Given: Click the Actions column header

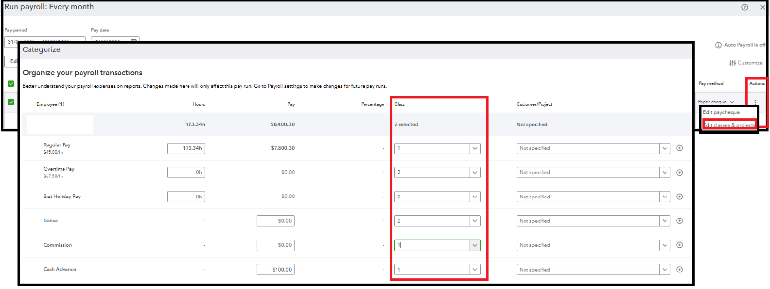Looking at the screenshot, I should pyautogui.click(x=757, y=83).
